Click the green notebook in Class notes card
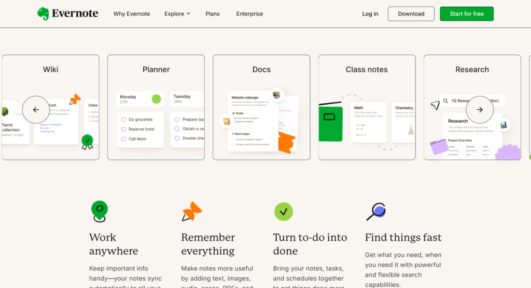The height and width of the screenshot is (288, 531). [330, 123]
